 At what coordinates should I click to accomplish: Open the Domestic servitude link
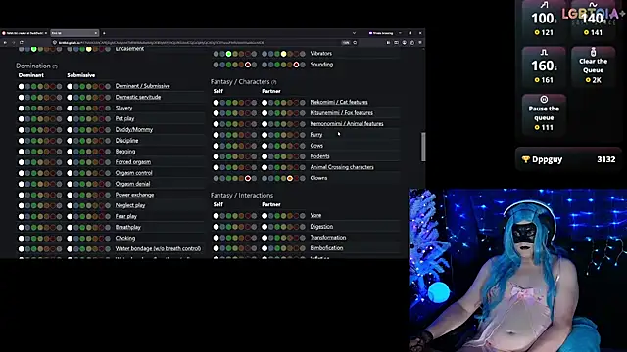pos(138,97)
